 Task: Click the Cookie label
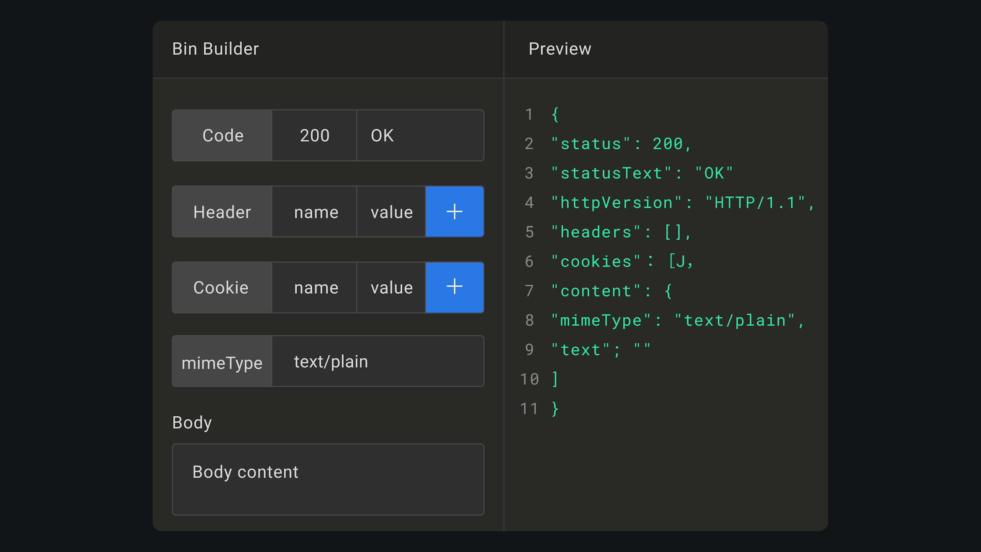pyautogui.click(x=221, y=287)
